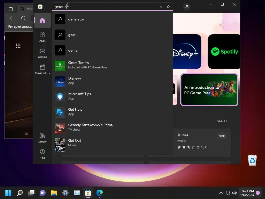The width and height of the screenshot is (265, 199).
Task: Click the Primal show thumbnail
Action: (60, 128)
